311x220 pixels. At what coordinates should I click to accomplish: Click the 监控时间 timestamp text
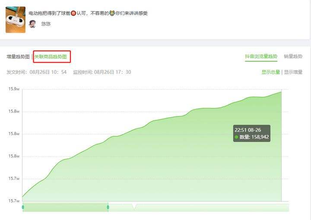(102, 72)
